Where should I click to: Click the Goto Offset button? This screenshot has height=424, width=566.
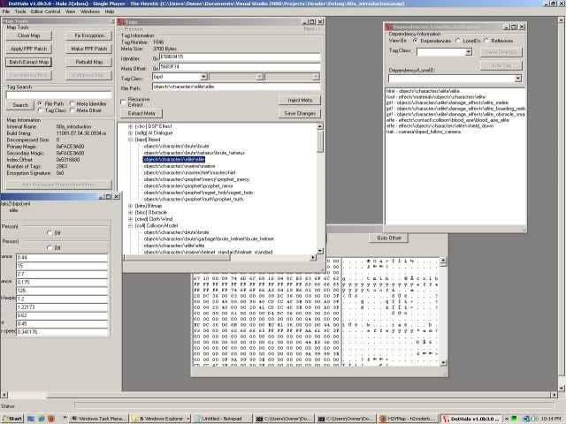[389, 238]
